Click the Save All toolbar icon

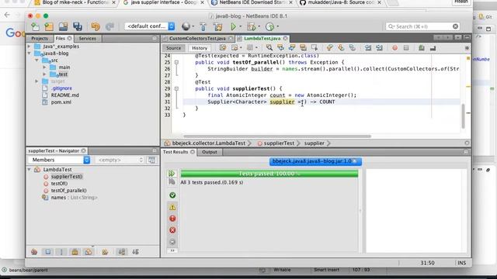click(x=78, y=26)
